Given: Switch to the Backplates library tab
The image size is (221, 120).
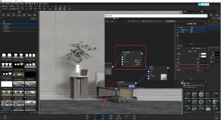Looking at the screenshot, I should pos(24,14).
